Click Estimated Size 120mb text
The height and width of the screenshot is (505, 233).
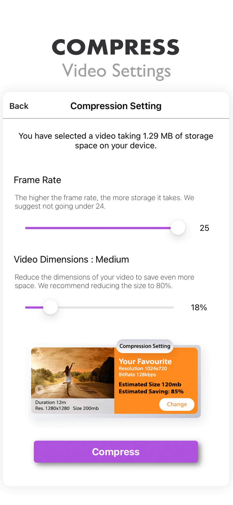(x=150, y=384)
